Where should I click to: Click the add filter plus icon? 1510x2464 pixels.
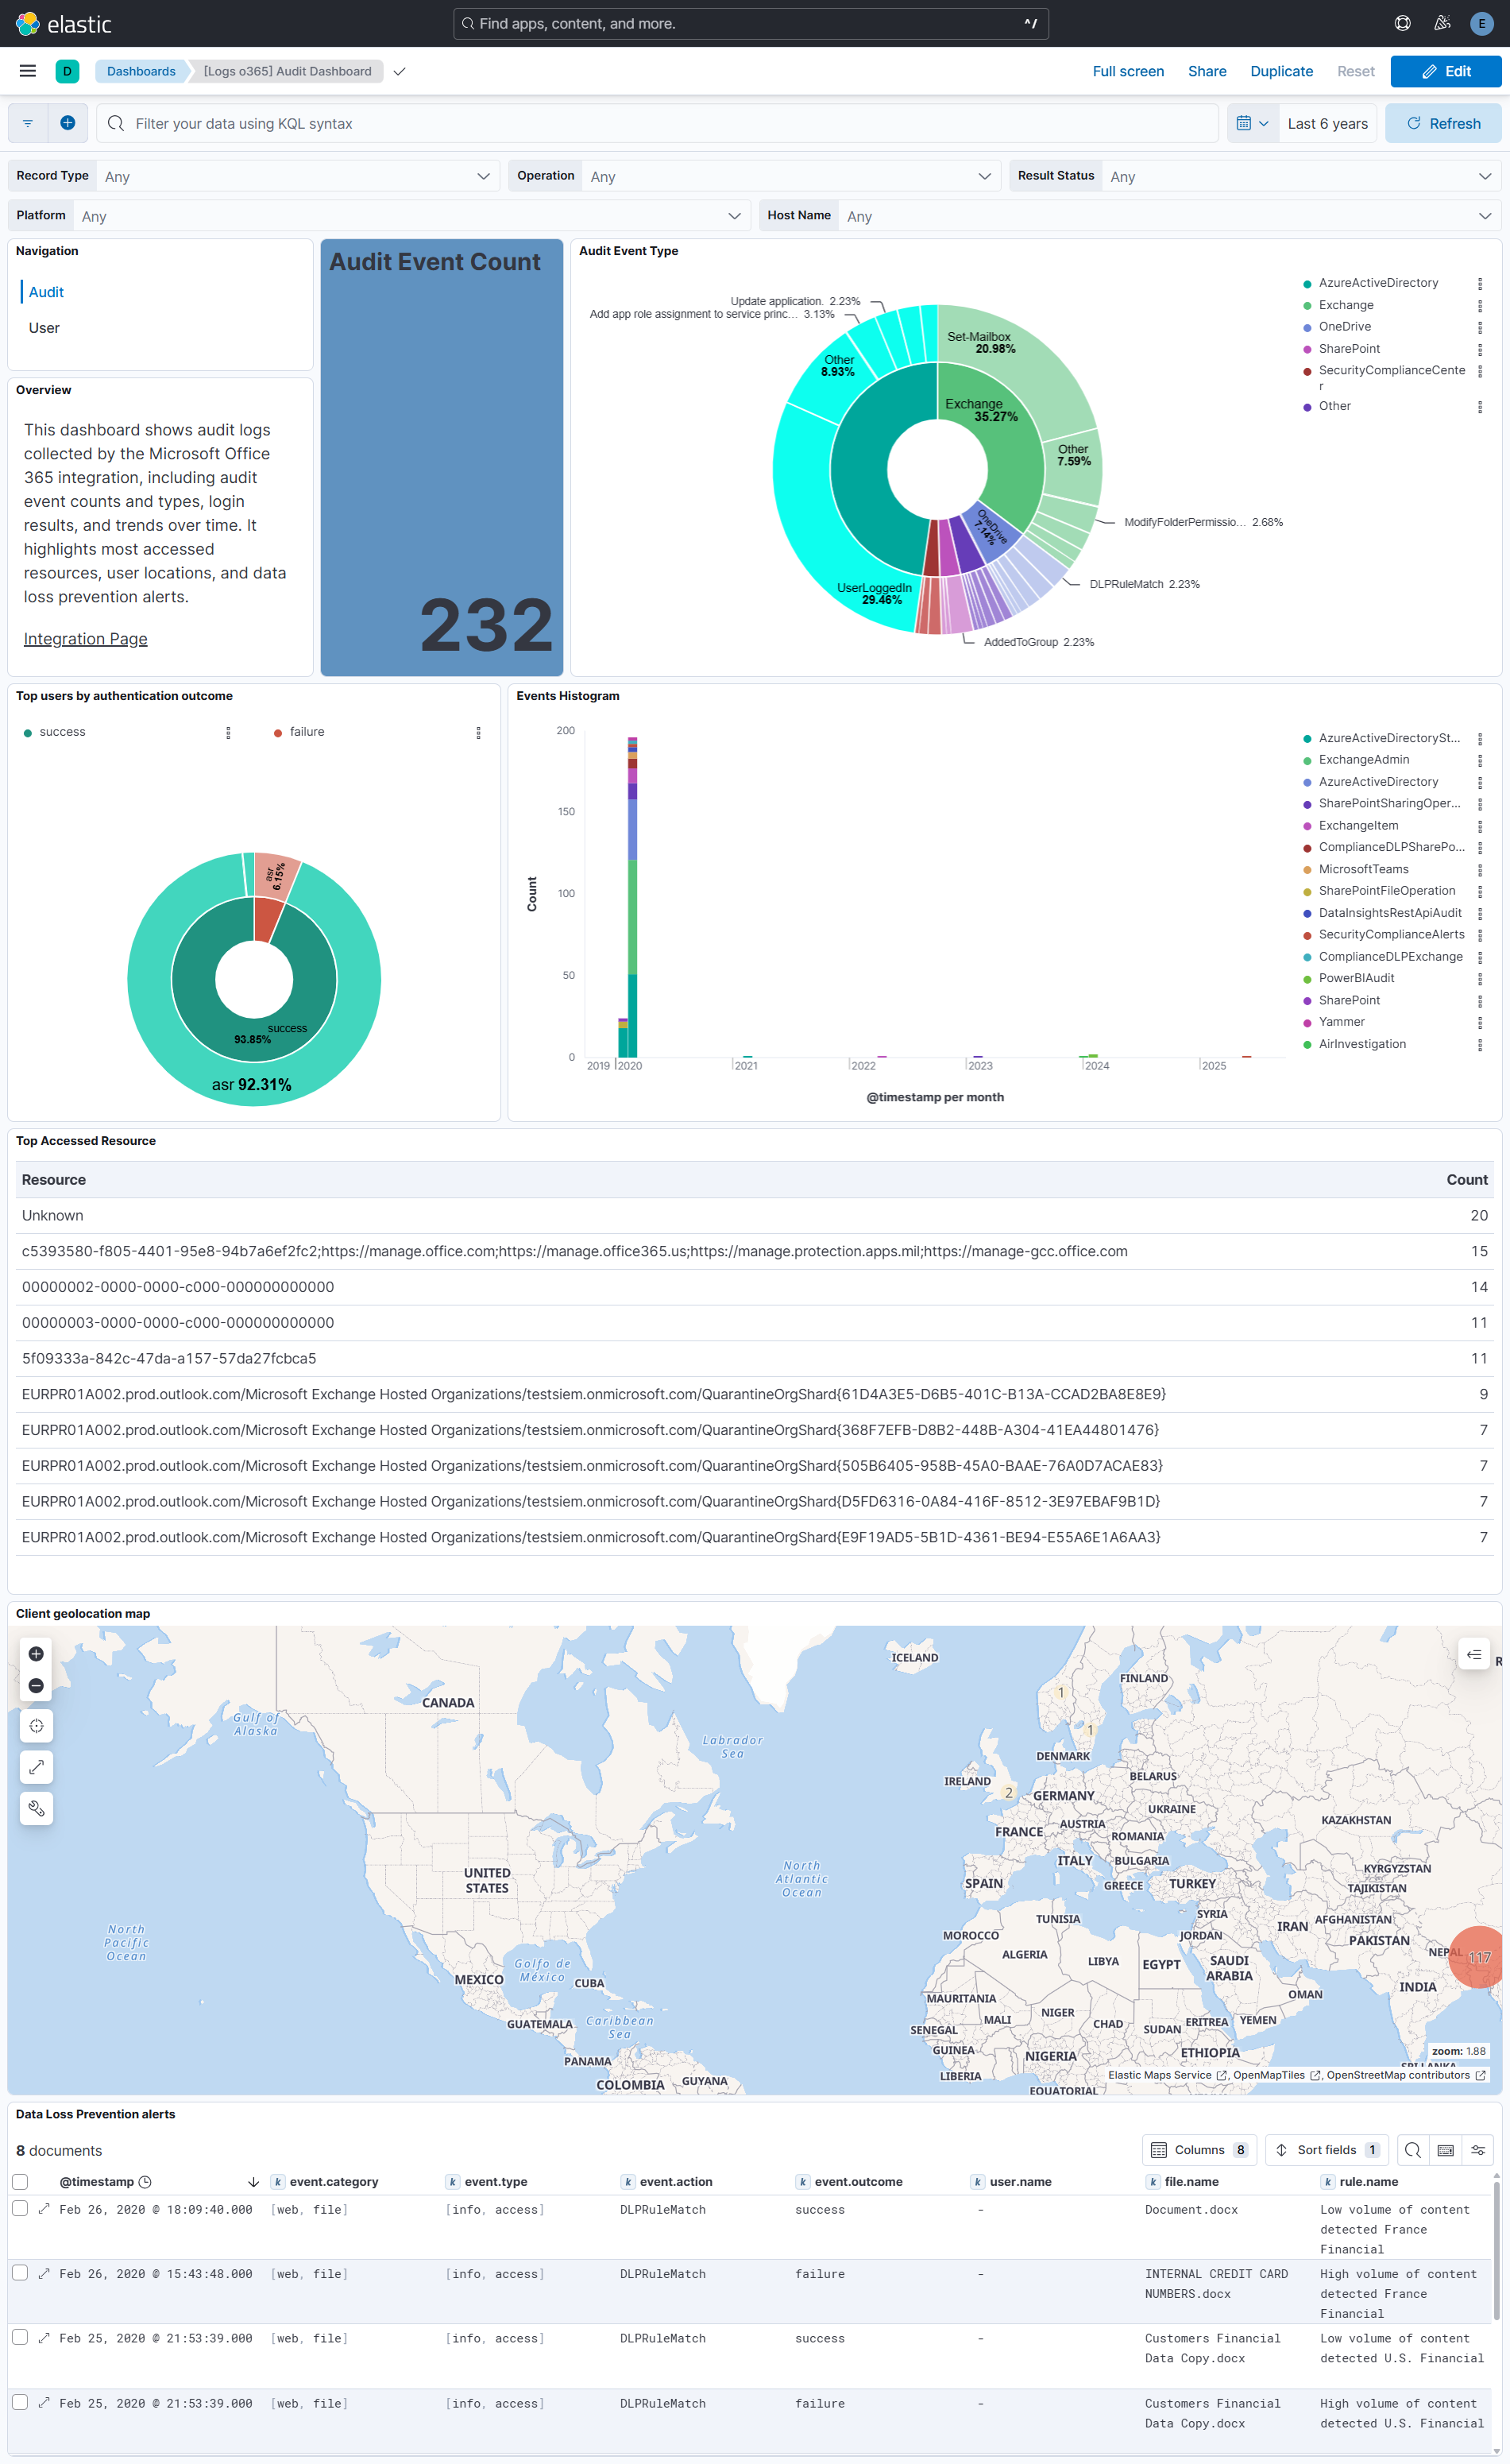tap(68, 123)
